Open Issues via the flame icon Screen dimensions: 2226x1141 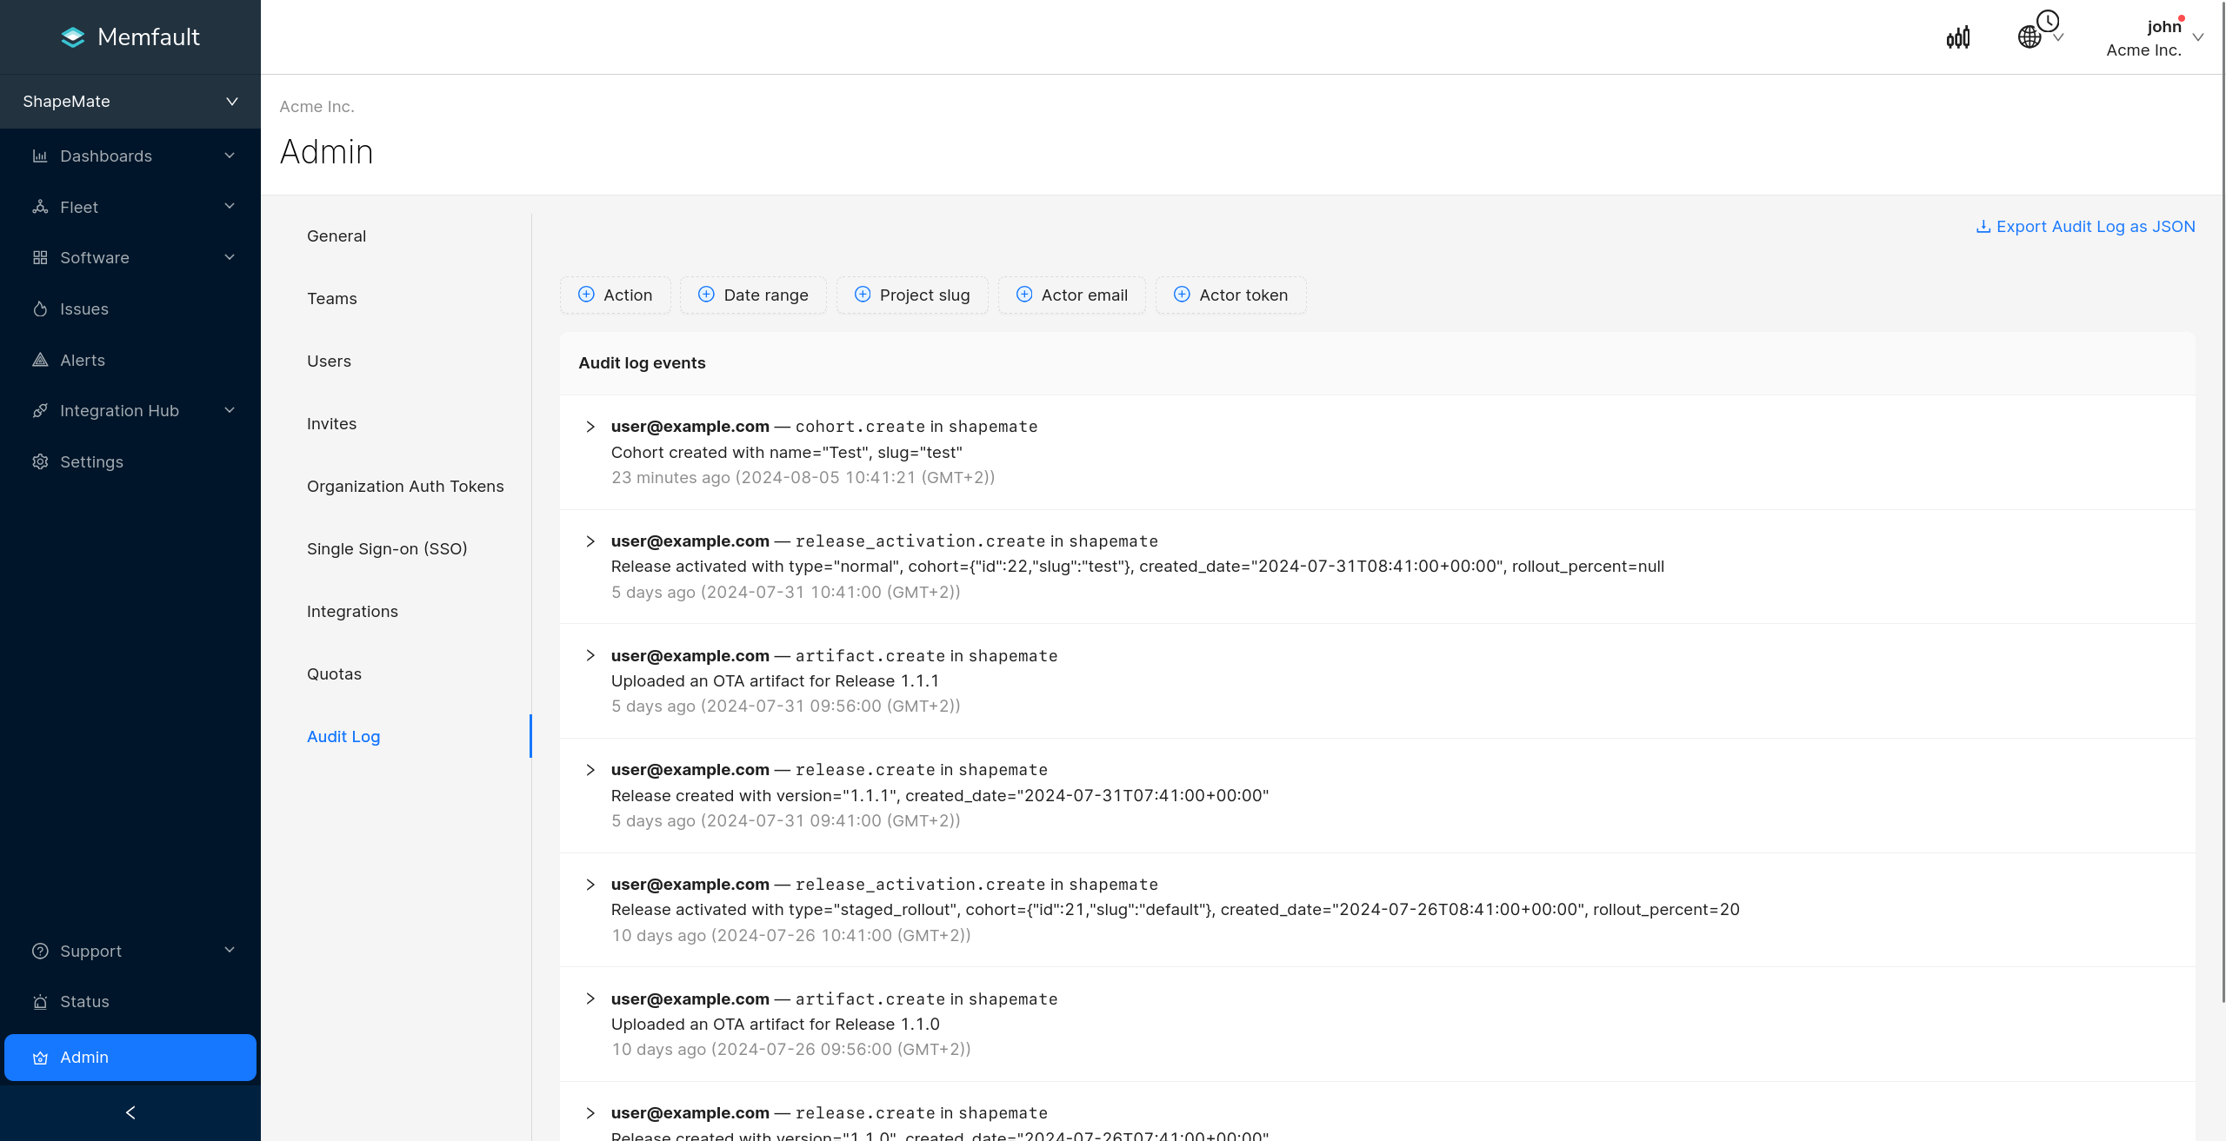[x=41, y=308]
